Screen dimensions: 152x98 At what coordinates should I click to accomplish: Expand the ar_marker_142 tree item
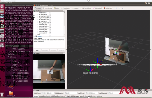[38, 16]
